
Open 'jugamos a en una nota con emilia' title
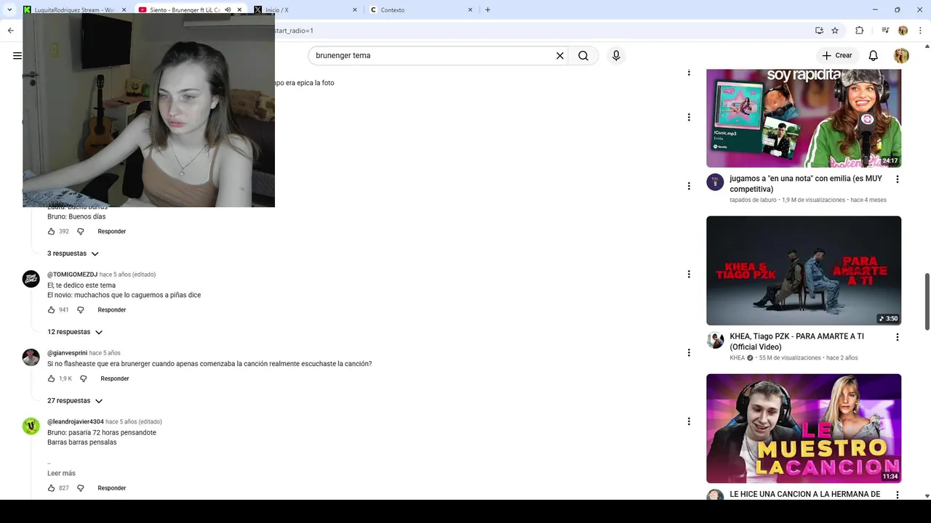(x=806, y=184)
